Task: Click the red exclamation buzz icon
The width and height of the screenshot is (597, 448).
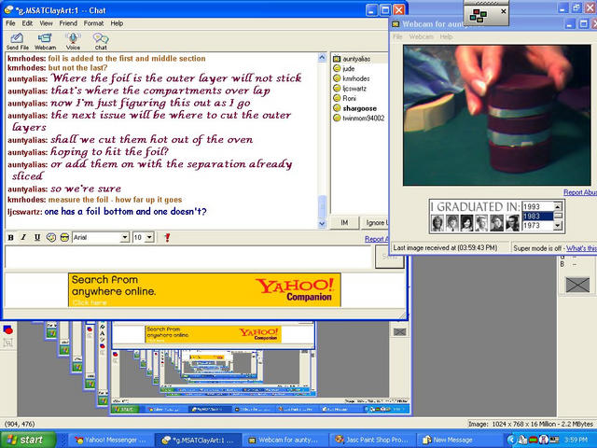Action: coord(167,237)
